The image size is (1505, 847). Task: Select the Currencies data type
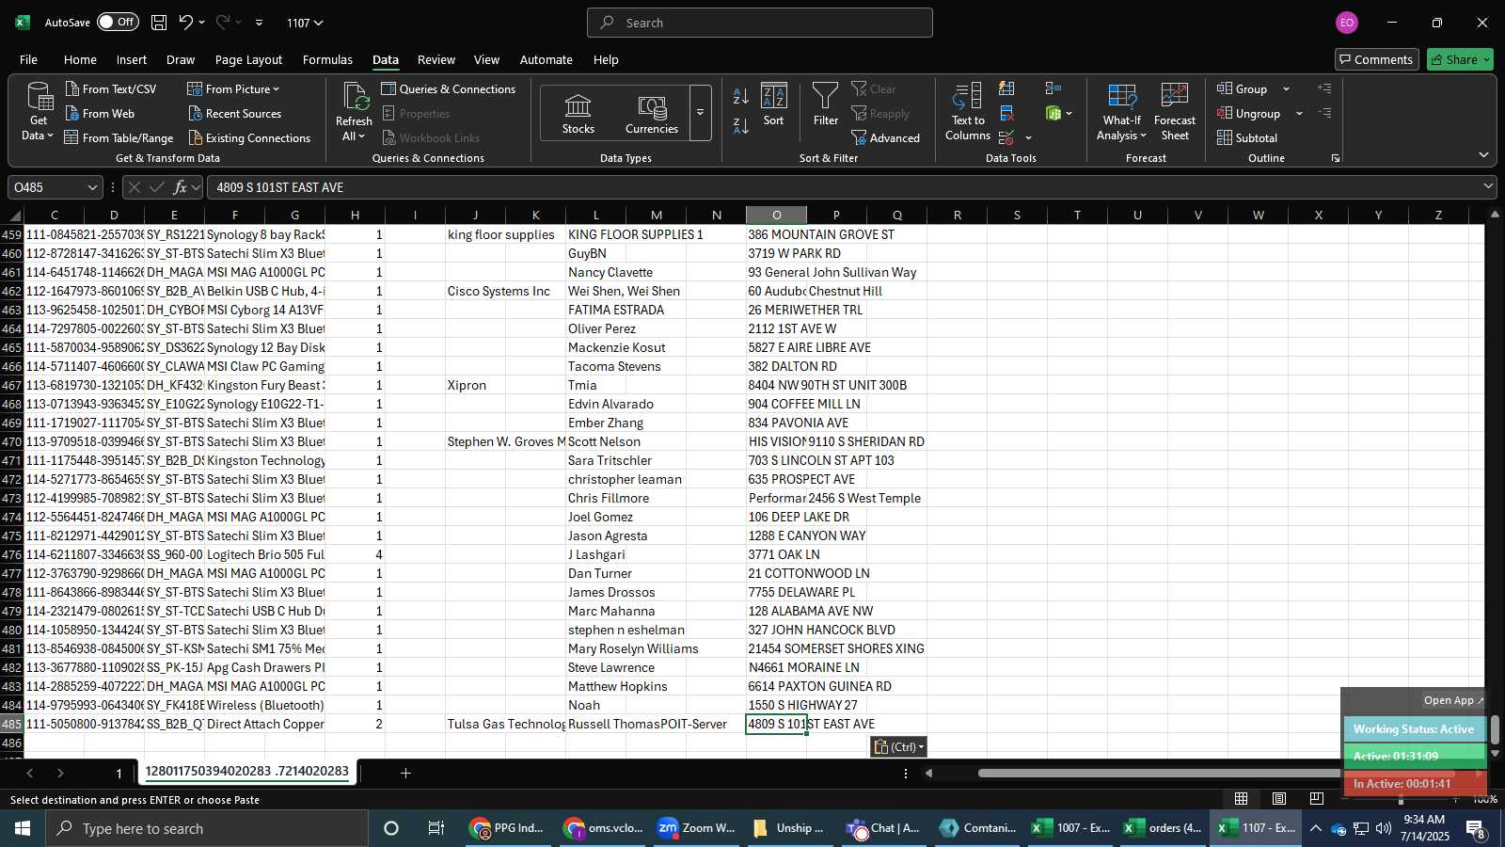(652, 113)
